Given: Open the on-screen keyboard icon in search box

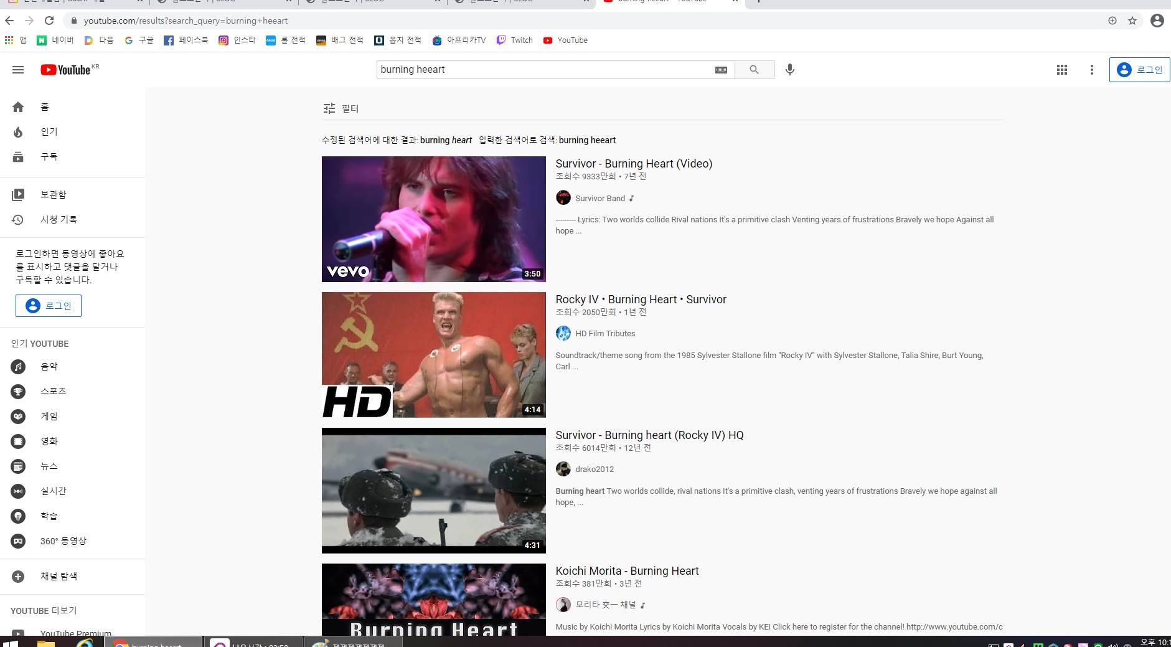Looking at the screenshot, I should [721, 70].
